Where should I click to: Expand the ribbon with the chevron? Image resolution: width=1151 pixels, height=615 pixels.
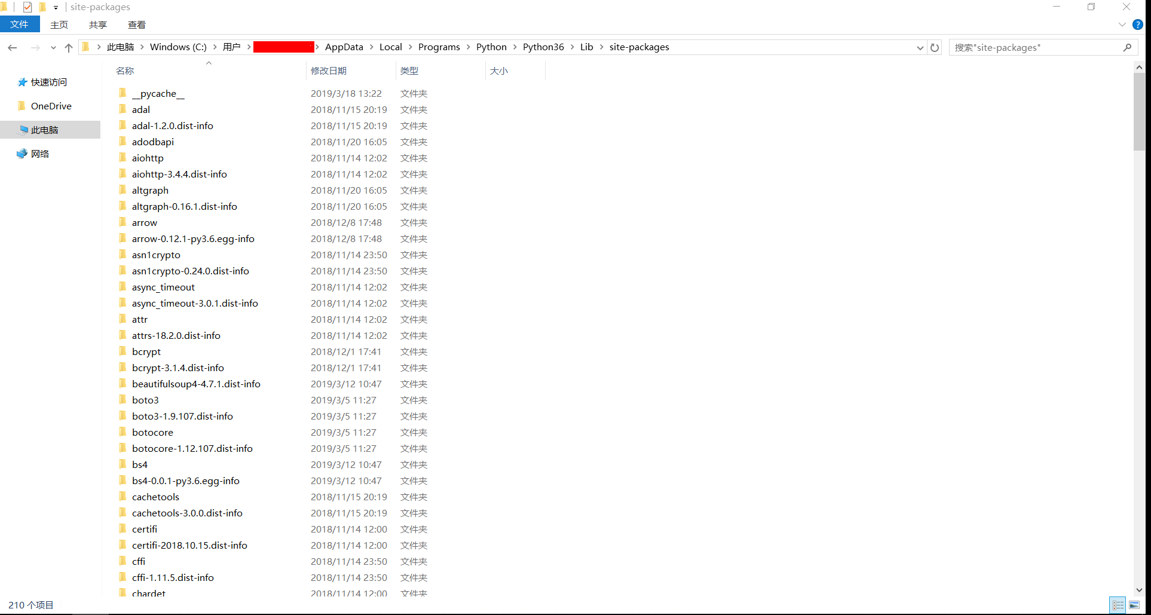[1122, 25]
